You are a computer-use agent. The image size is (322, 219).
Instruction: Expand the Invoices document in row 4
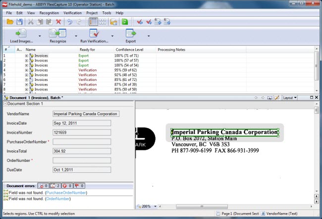26,70
